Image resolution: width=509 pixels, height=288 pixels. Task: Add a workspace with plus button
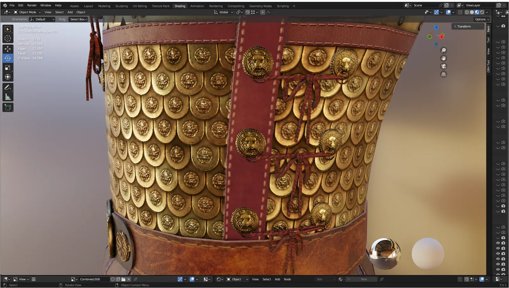pyautogui.click(x=294, y=6)
